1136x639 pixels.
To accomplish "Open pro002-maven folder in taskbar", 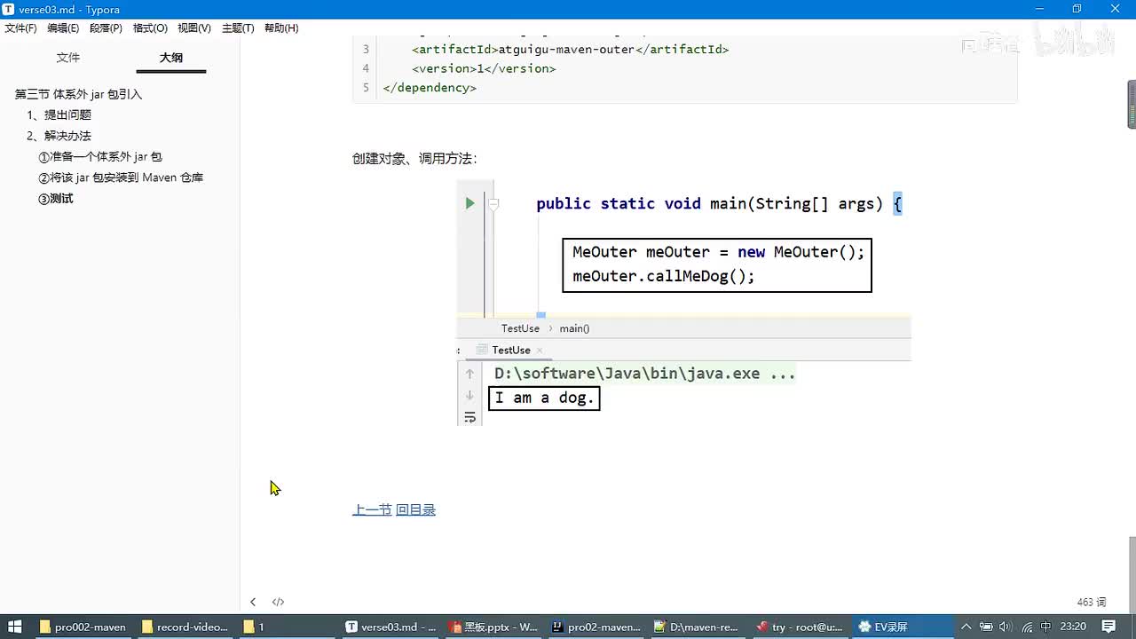I will pyautogui.click(x=83, y=627).
